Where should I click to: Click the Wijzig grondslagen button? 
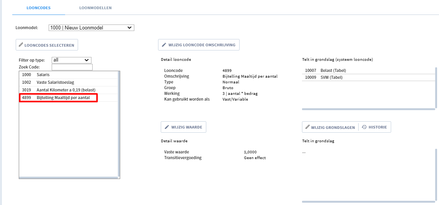tap(330, 127)
